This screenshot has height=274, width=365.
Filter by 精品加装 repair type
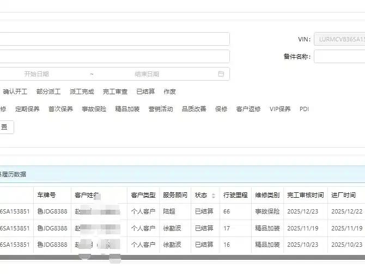(127, 109)
